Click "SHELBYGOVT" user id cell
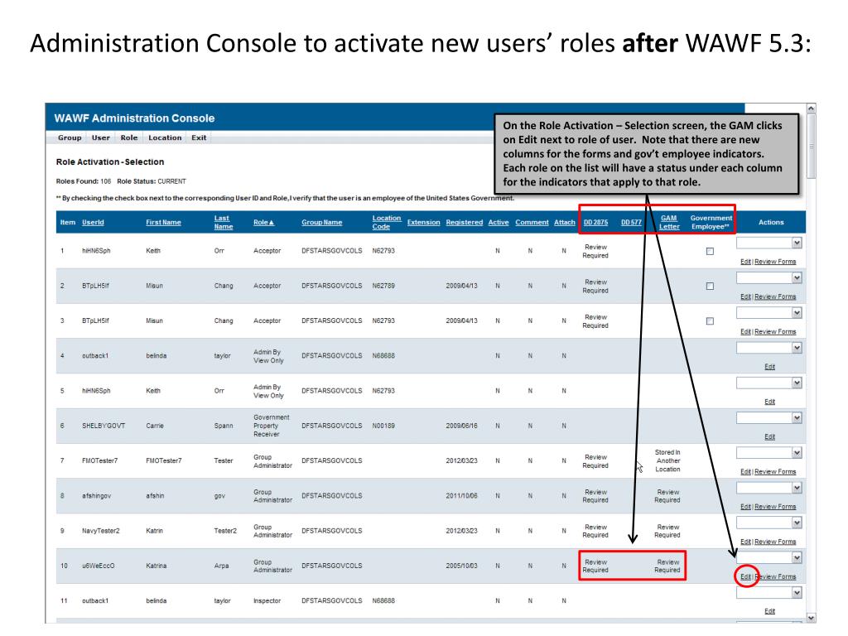Image resolution: width=848 pixels, height=636 pixels. 104,426
